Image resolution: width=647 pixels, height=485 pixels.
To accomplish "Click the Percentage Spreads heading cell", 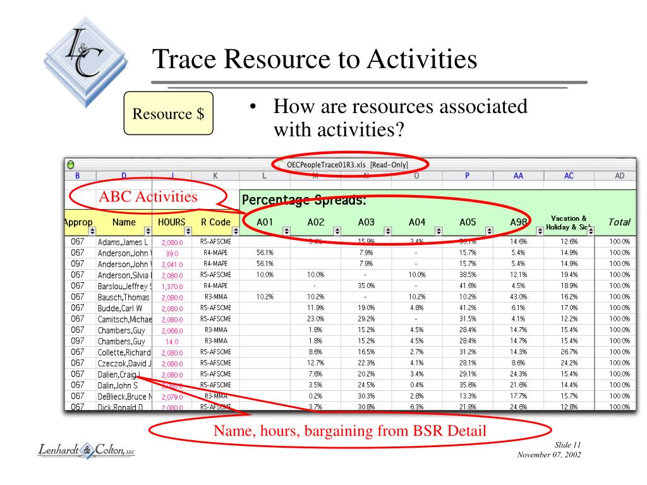I will 304,200.
